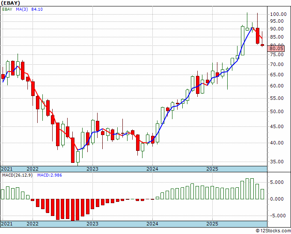Click the 2021 label on MACD panel axis
The height and width of the screenshot is (234, 291).
click(7, 224)
